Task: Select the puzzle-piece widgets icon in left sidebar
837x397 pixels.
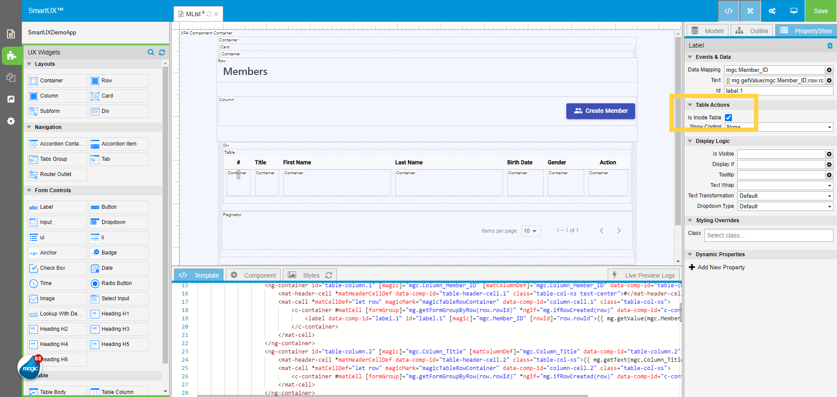Action: coord(11,56)
